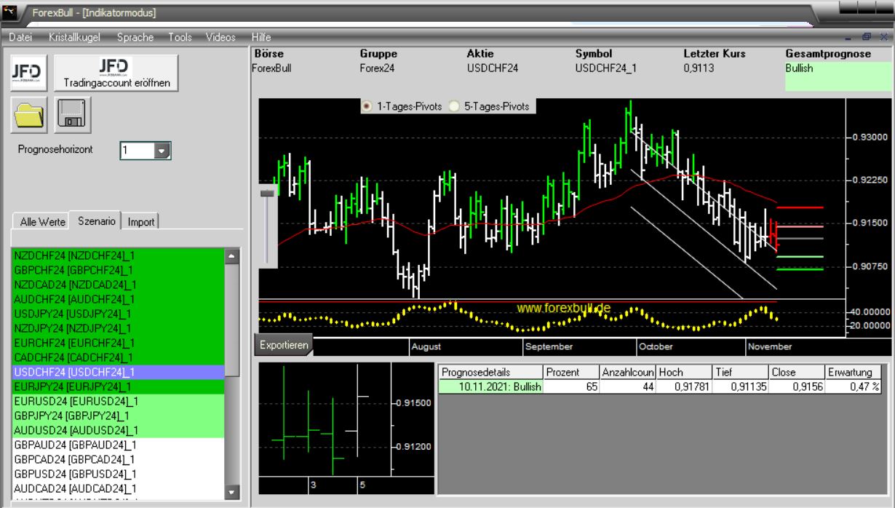Open the Hilfe menu

pos(260,37)
